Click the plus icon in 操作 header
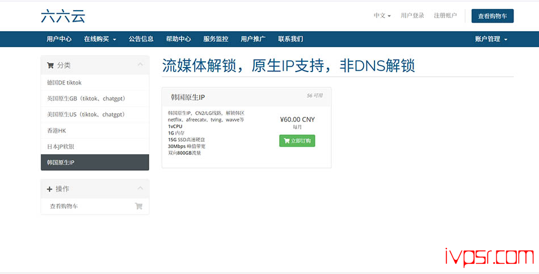The width and height of the screenshot is (539, 274). coord(50,189)
